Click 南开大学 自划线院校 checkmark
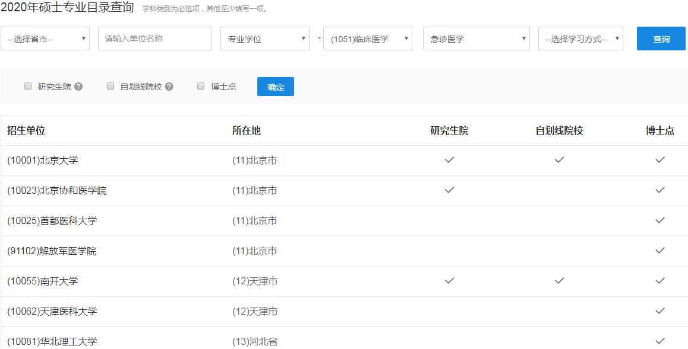Screen dimensions: 688x349 (559, 281)
